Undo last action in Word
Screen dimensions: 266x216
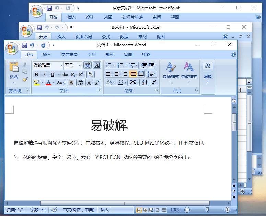pos(32,45)
